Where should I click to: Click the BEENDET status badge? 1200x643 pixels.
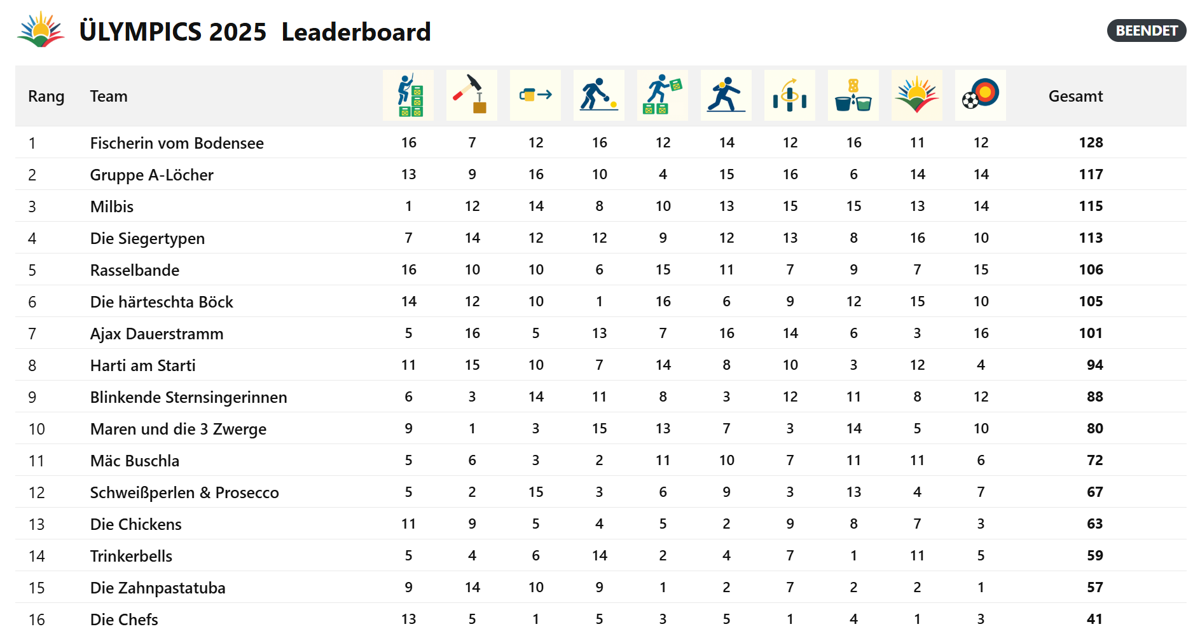point(1147,30)
